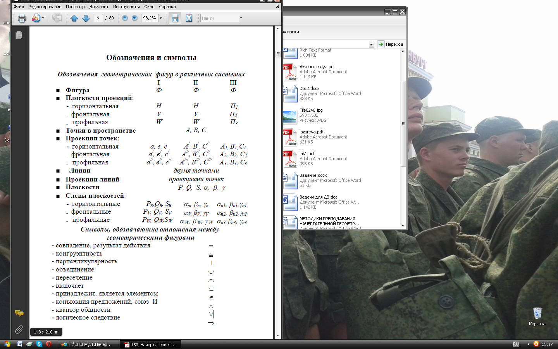Image resolution: width=558 pixels, height=349 pixels.
Task: Close the document with menu bar X
Action: pyautogui.click(x=277, y=7)
